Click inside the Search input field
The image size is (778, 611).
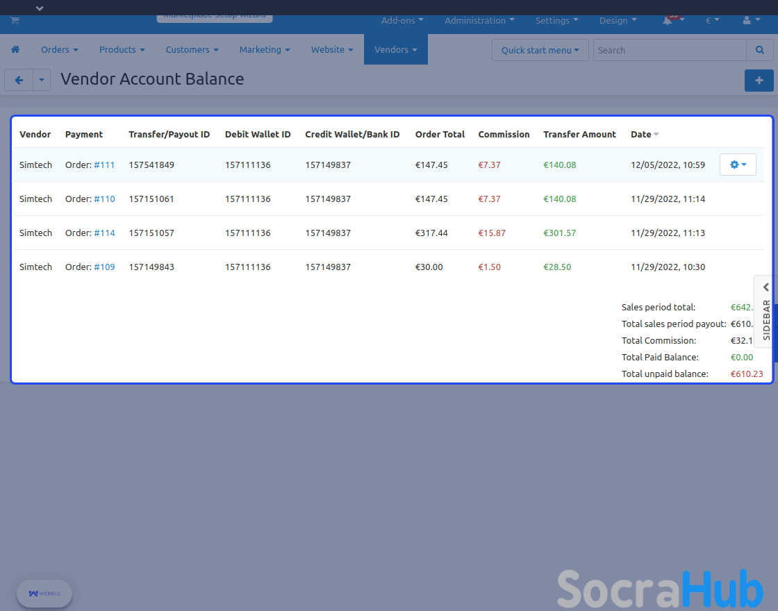coord(669,50)
